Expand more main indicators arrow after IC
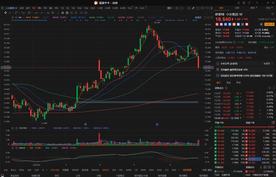Image resolution: width=276 pixels, height=177 pixels. [47, 170]
